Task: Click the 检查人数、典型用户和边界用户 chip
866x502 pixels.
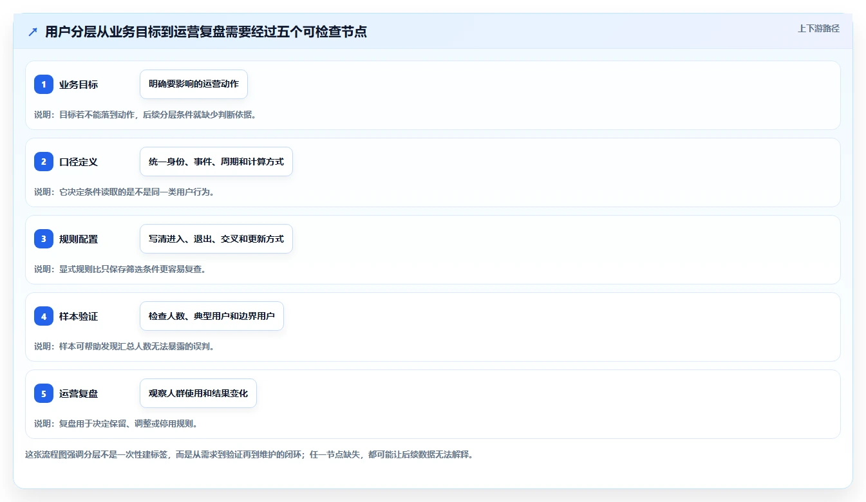Action: coord(212,316)
